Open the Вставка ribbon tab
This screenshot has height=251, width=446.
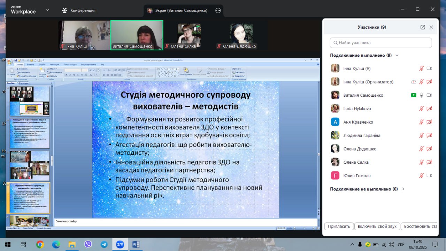(30, 65)
